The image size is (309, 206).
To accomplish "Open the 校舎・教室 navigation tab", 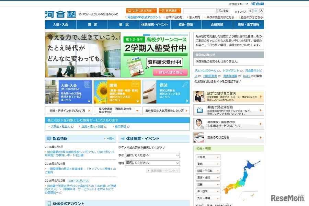I will pos(186,24).
